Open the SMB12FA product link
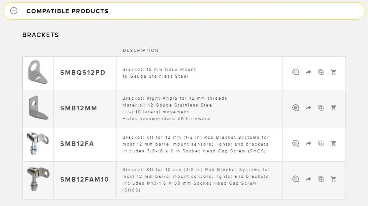The width and height of the screenshot is (368, 206). (x=77, y=144)
